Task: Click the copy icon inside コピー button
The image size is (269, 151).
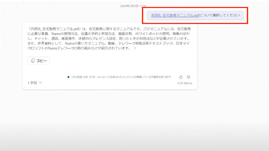Action: [x=33, y=61]
